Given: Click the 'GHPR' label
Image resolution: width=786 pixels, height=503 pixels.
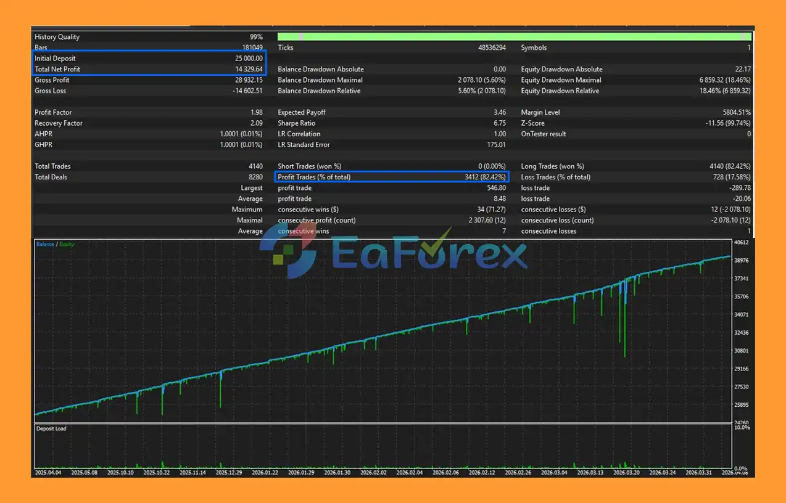Looking at the screenshot, I should coord(44,145).
